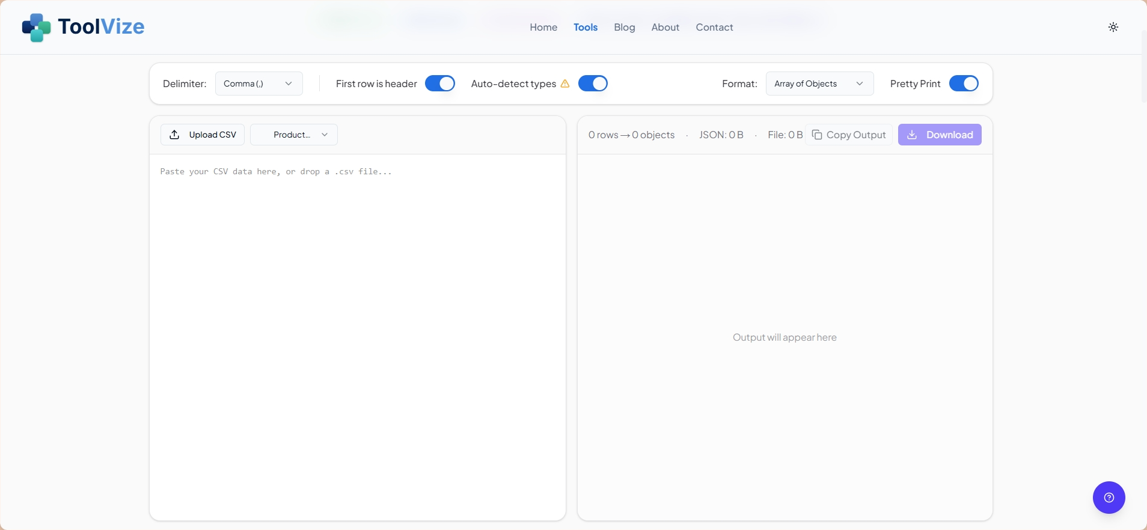Turn off the First row is header switch
The width and height of the screenshot is (1147, 530).
click(440, 84)
